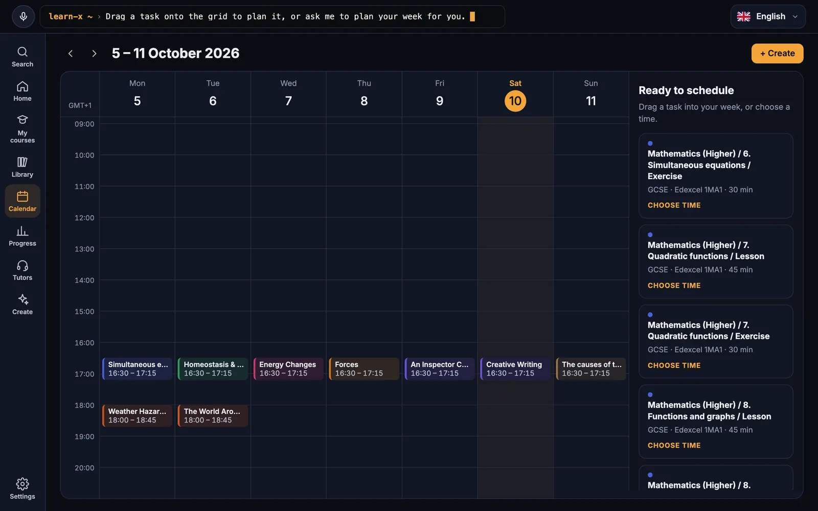Open The causes of event on Sunday
The width and height of the screenshot is (818, 511).
[591, 368]
